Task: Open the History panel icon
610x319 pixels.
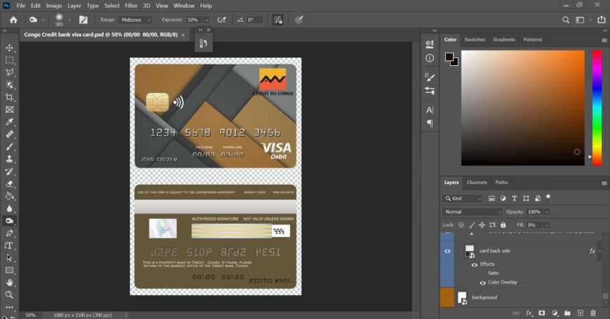Action: pyautogui.click(x=203, y=43)
